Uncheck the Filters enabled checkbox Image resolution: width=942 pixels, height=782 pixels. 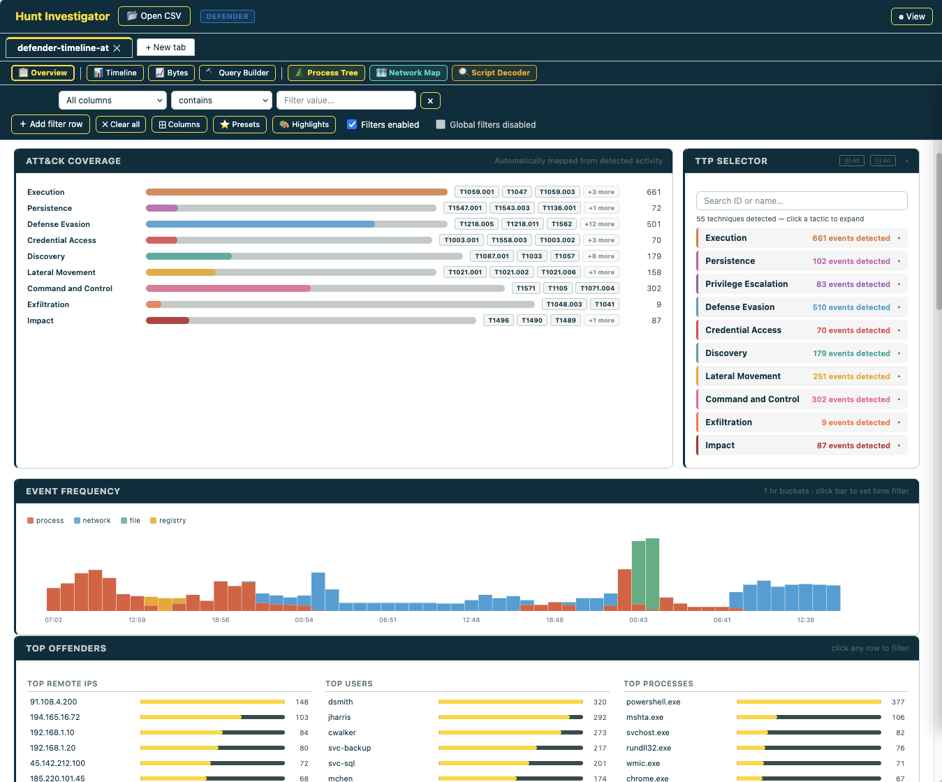pyautogui.click(x=352, y=124)
